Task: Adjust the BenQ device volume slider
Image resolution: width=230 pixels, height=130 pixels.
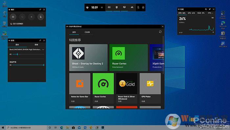Action: (x=28, y=54)
